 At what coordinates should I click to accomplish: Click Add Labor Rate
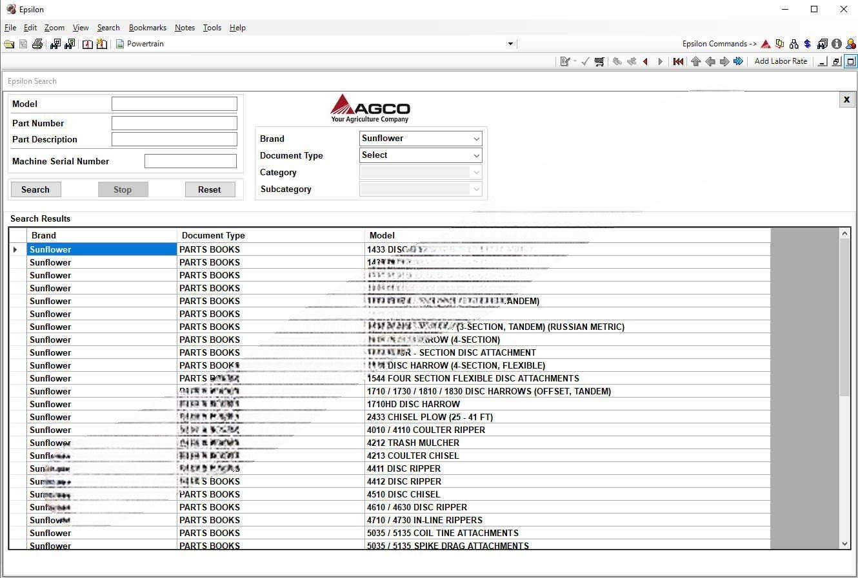pyautogui.click(x=781, y=61)
